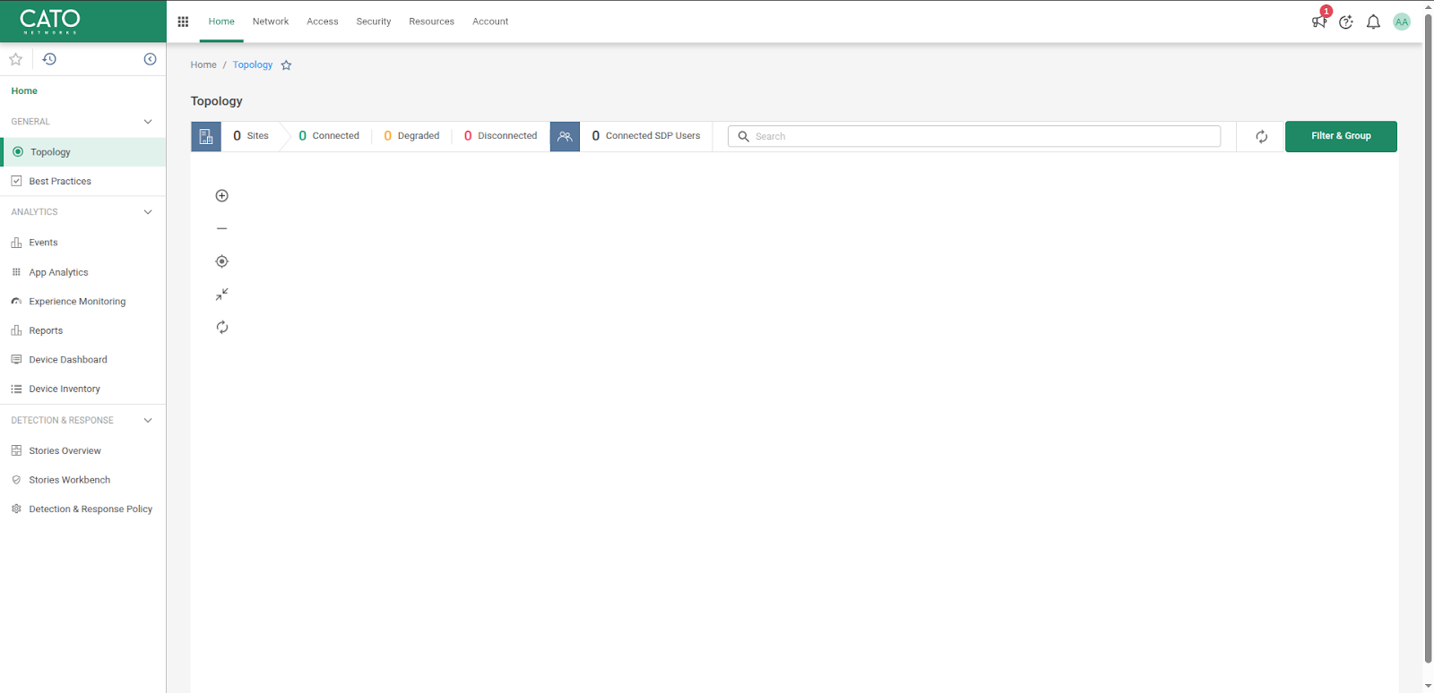Click the Filter & Group button
Screen dimensions: 1434x693
pyautogui.click(x=1341, y=136)
